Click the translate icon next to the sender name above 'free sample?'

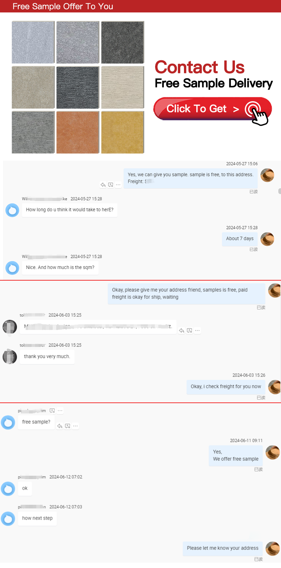click(52, 411)
